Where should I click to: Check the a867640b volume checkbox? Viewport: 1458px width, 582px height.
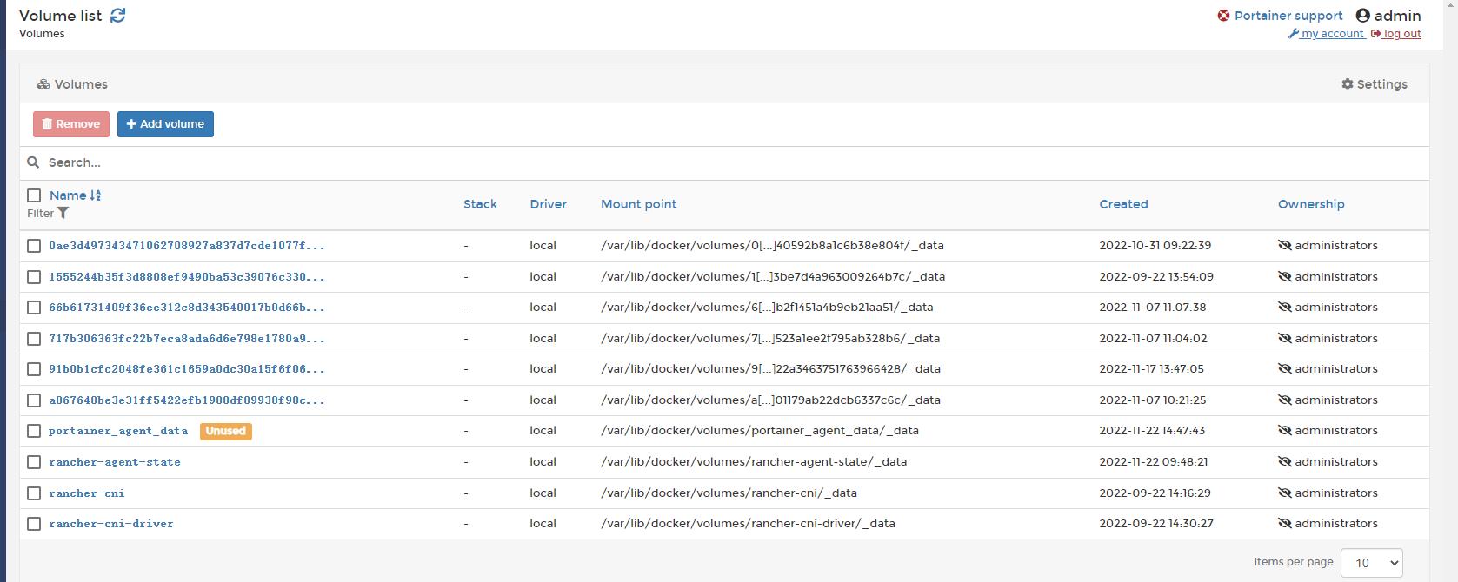(x=34, y=400)
